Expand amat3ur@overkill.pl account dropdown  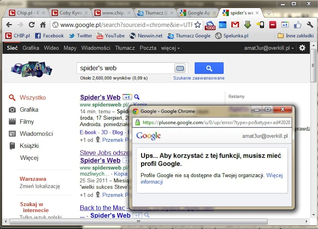[x=269, y=48]
